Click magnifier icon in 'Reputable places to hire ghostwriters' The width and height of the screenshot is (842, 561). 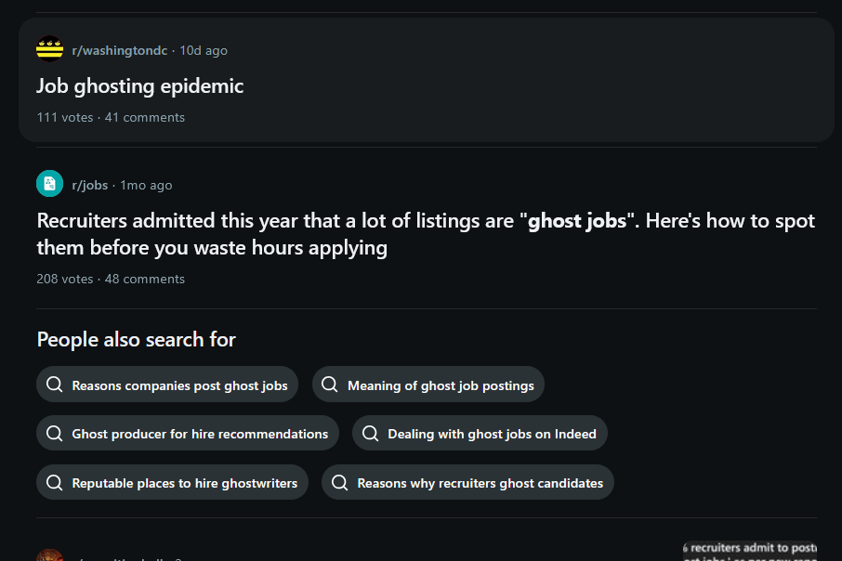pyautogui.click(x=54, y=482)
